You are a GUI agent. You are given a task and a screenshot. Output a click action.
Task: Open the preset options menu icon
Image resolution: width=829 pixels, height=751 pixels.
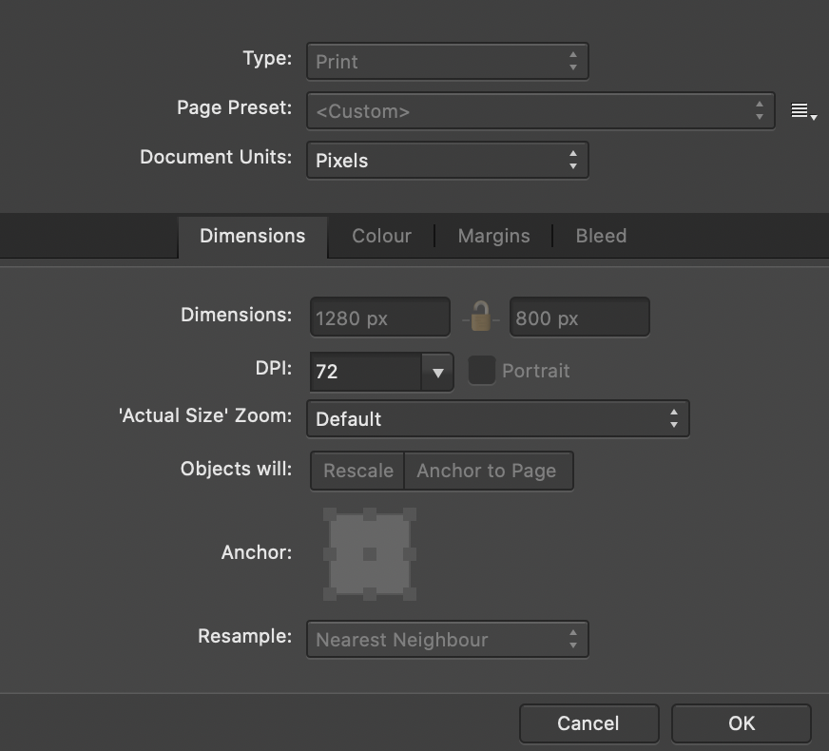coord(803,111)
